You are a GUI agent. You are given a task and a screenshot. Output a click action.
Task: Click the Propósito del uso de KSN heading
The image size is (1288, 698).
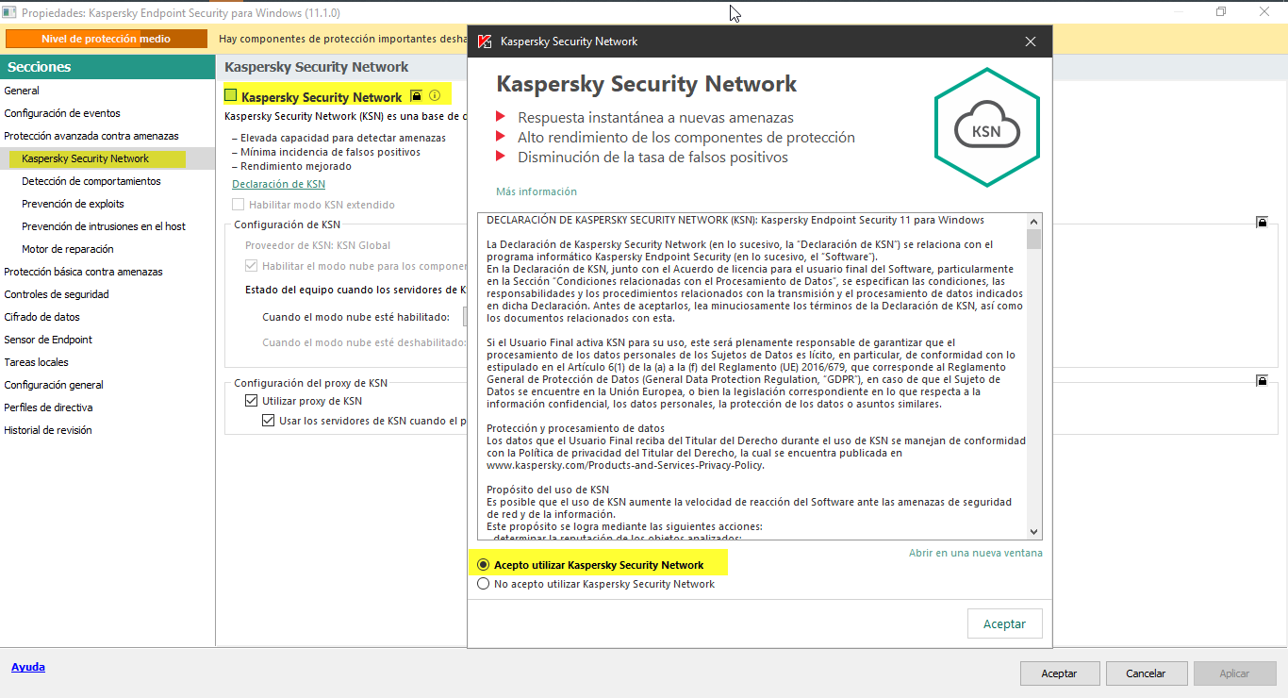pos(548,490)
